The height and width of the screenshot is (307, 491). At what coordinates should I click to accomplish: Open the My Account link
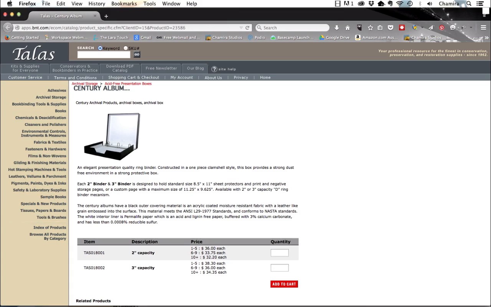coord(181,78)
